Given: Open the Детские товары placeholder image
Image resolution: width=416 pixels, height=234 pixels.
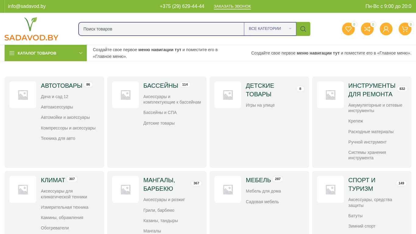Looking at the screenshot, I should (228, 95).
